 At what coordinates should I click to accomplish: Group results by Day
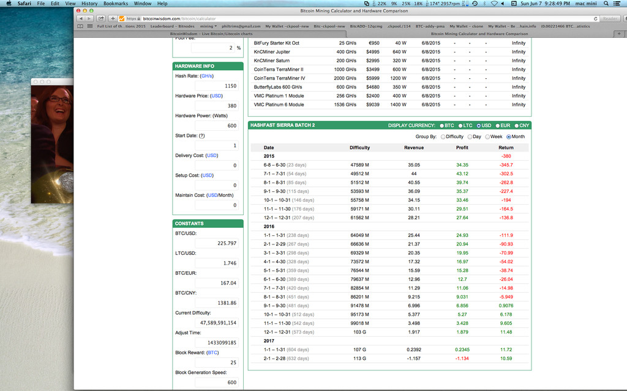click(x=470, y=137)
